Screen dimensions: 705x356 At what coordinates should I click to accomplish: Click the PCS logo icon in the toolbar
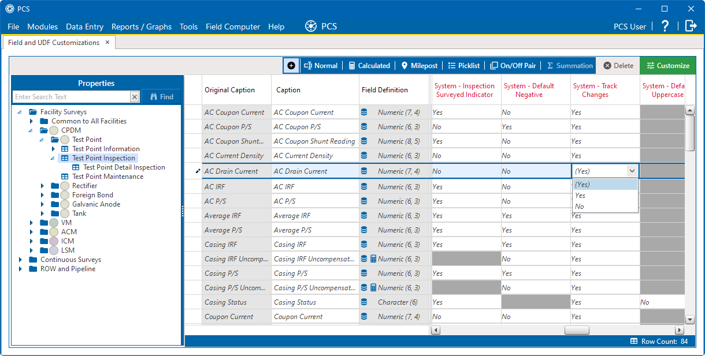(310, 25)
